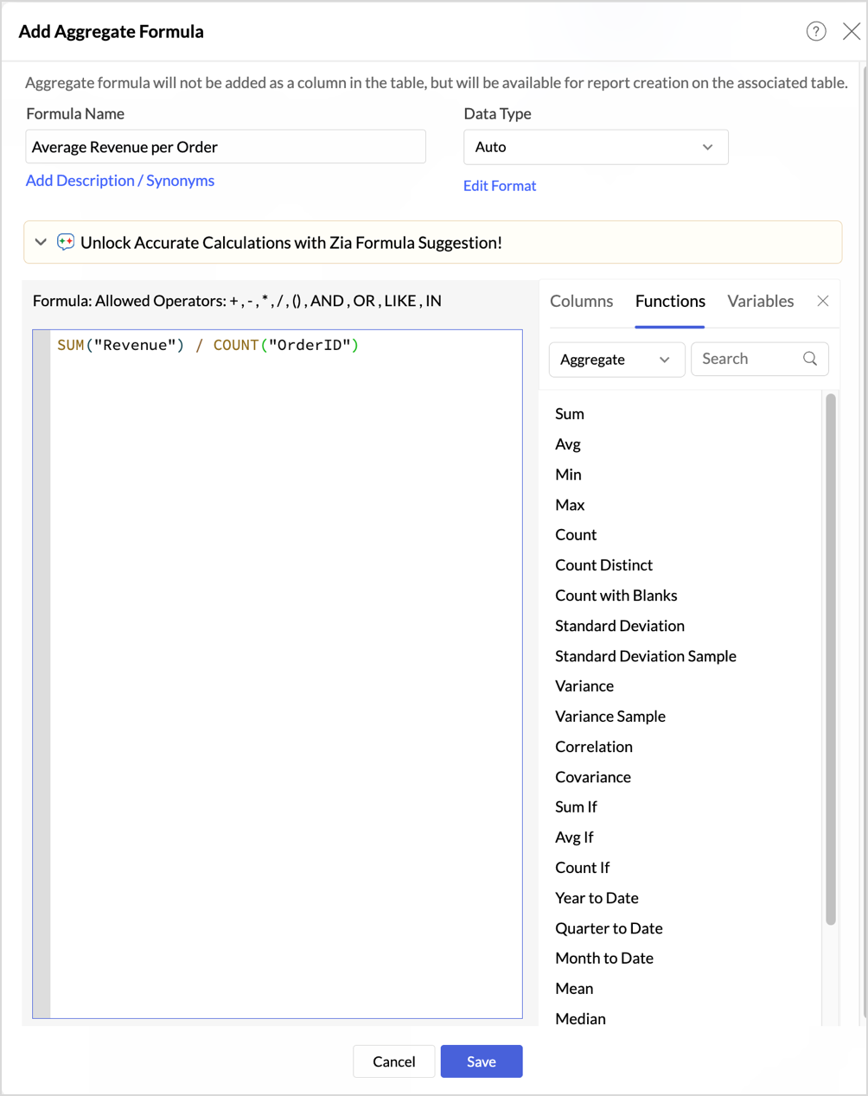Choose the Sum If function
The width and height of the screenshot is (868, 1096).
point(576,807)
